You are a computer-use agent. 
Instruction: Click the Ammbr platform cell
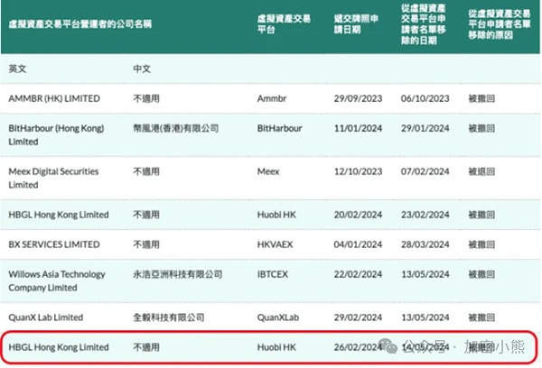point(272,98)
